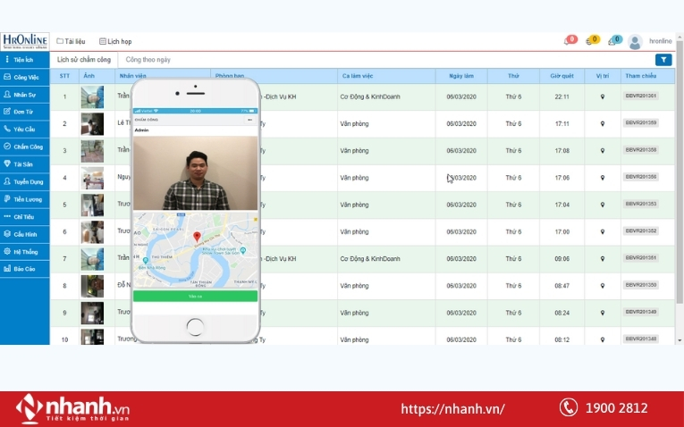Click the hronline user avatar
Image resolution: width=684 pixels, height=427 pixels.
(635, 42)
